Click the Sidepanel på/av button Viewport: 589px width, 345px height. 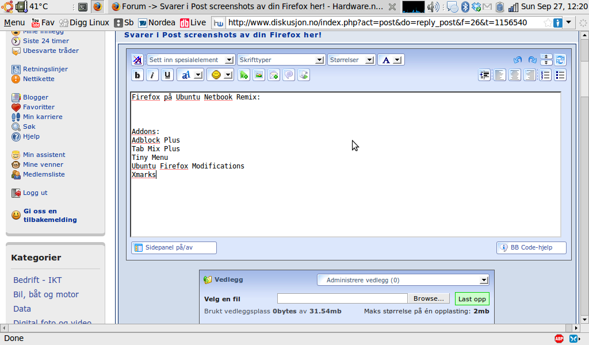coord(174,248)
